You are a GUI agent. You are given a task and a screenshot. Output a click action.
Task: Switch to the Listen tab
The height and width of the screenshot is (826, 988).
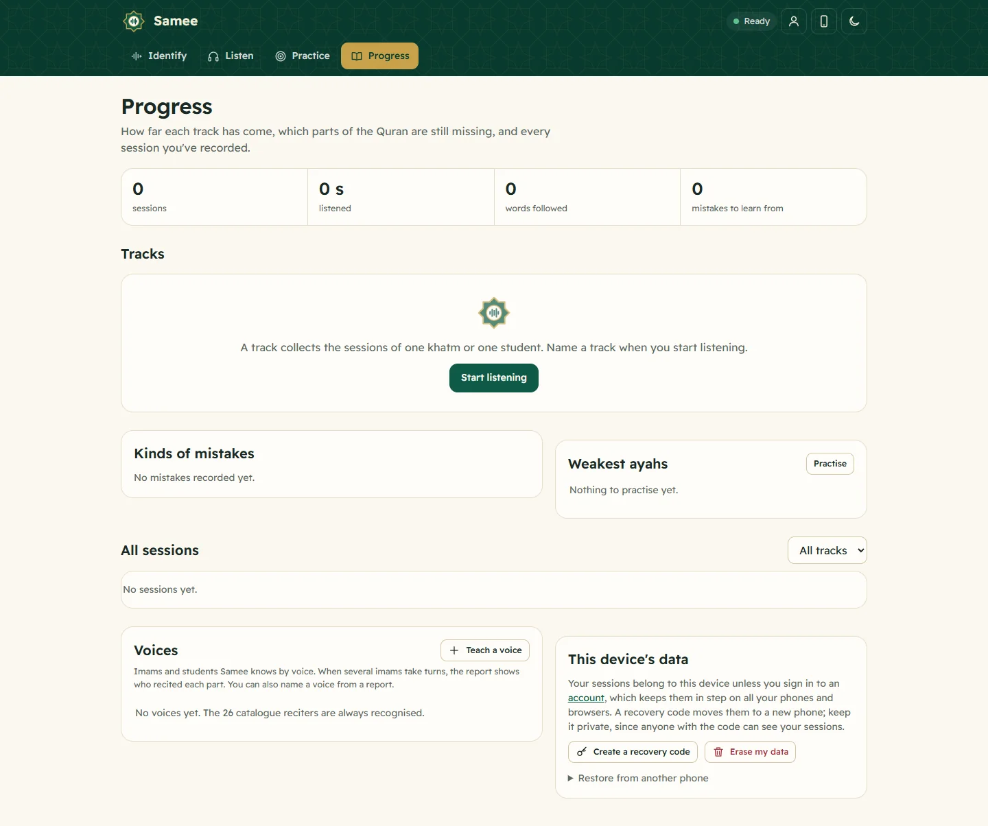(x=231, y=56)
